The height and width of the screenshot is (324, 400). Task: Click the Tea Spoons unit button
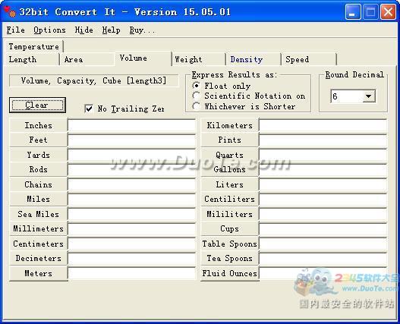229,258
